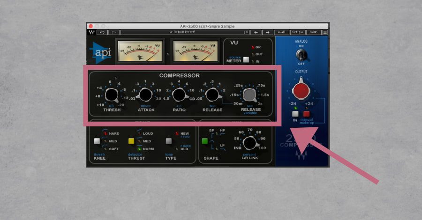Load previous preset with left arrow
The width and height of the screenshot is (422, 220).
[256, 32]
